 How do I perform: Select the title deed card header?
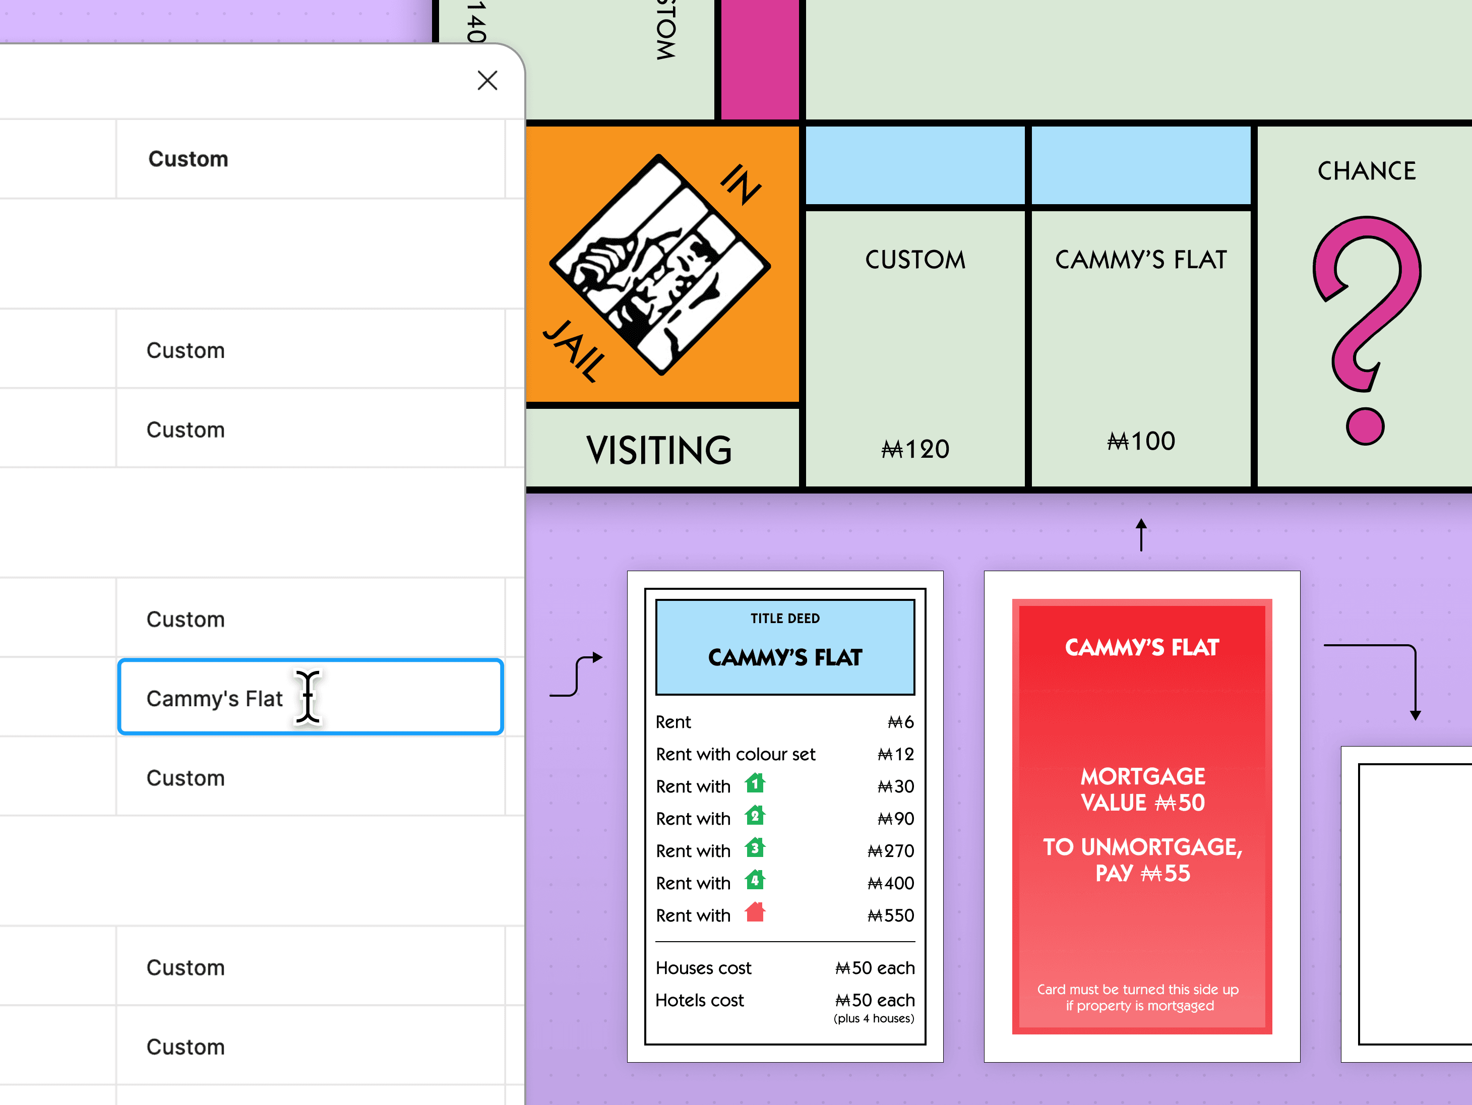(784, 647)
